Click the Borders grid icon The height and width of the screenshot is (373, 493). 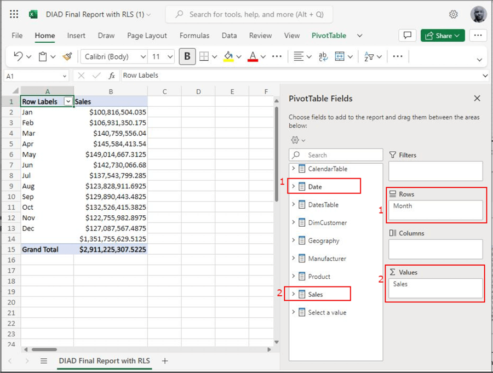204,56
